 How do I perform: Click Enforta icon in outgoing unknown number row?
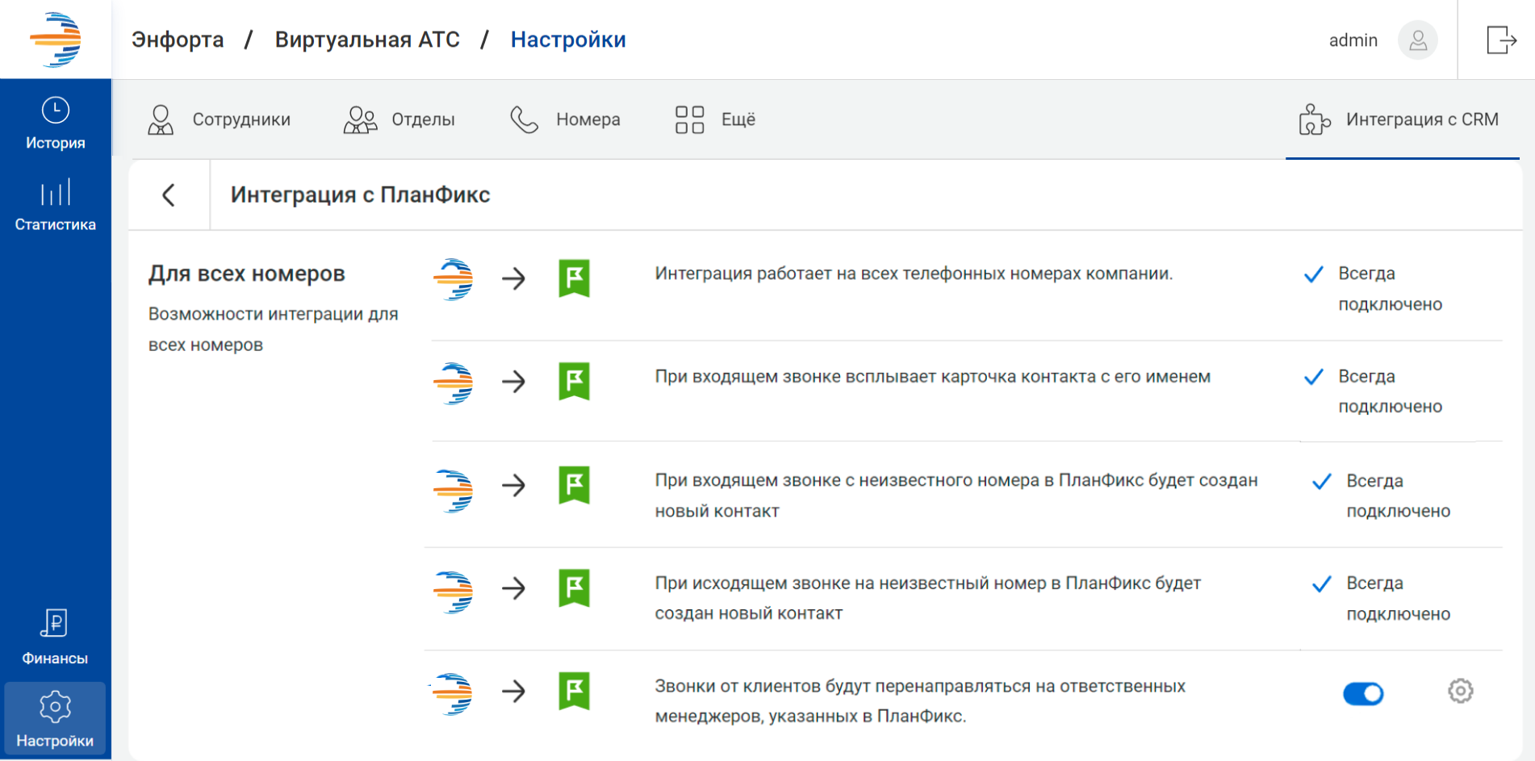[454, 592]
